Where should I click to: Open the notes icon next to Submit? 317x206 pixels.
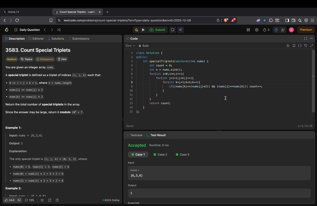pos(172,30)
